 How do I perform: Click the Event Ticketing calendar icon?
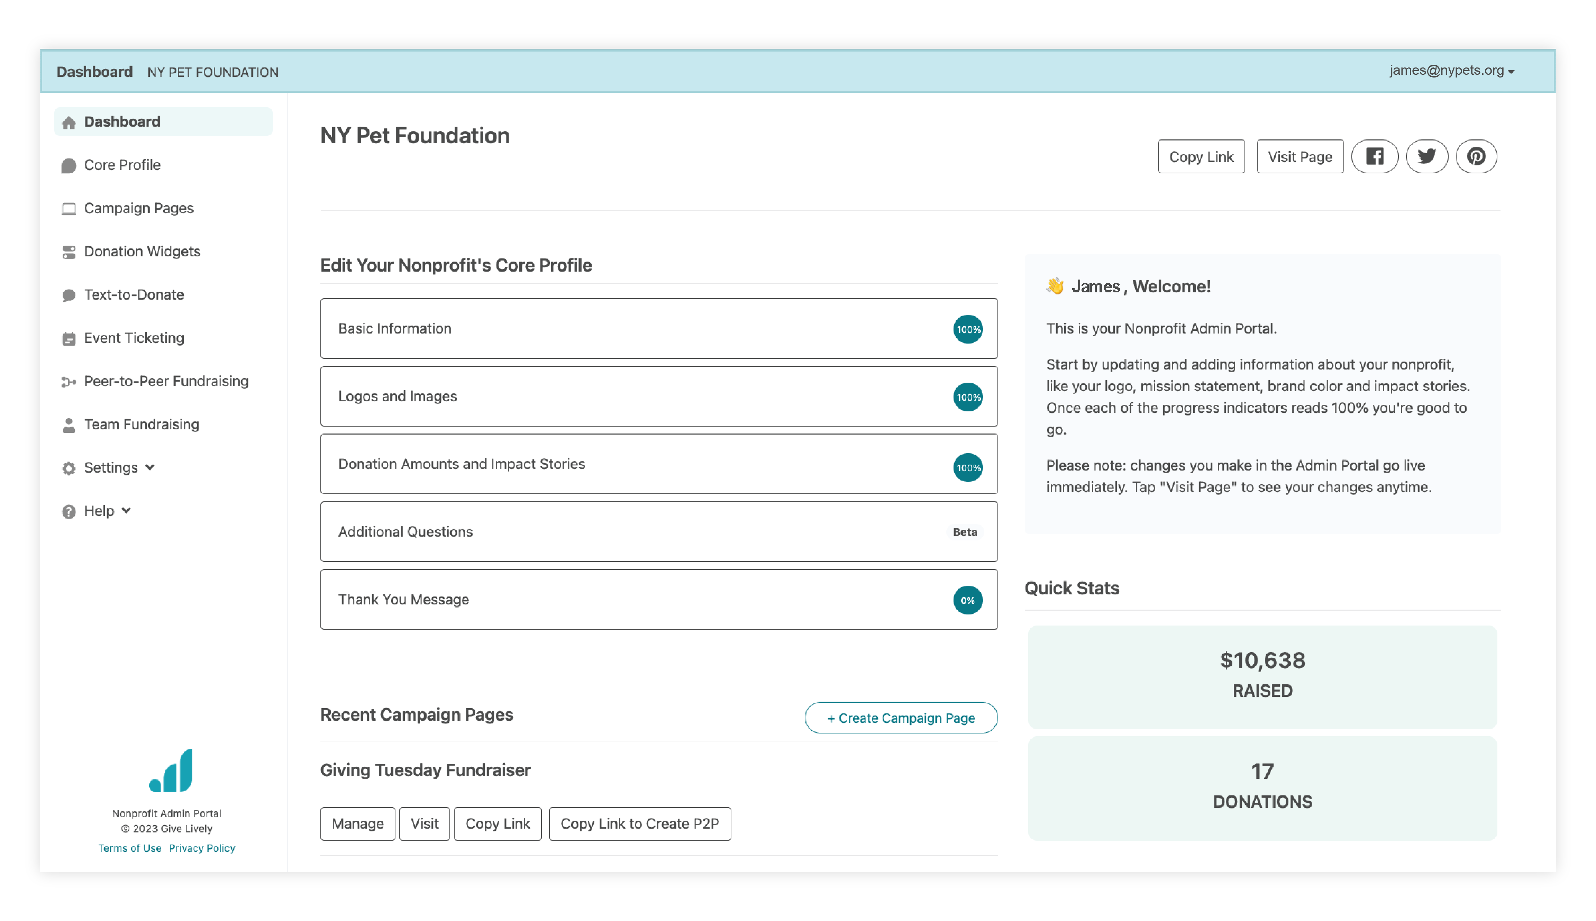pyautogui.click(x=69, y=338)
